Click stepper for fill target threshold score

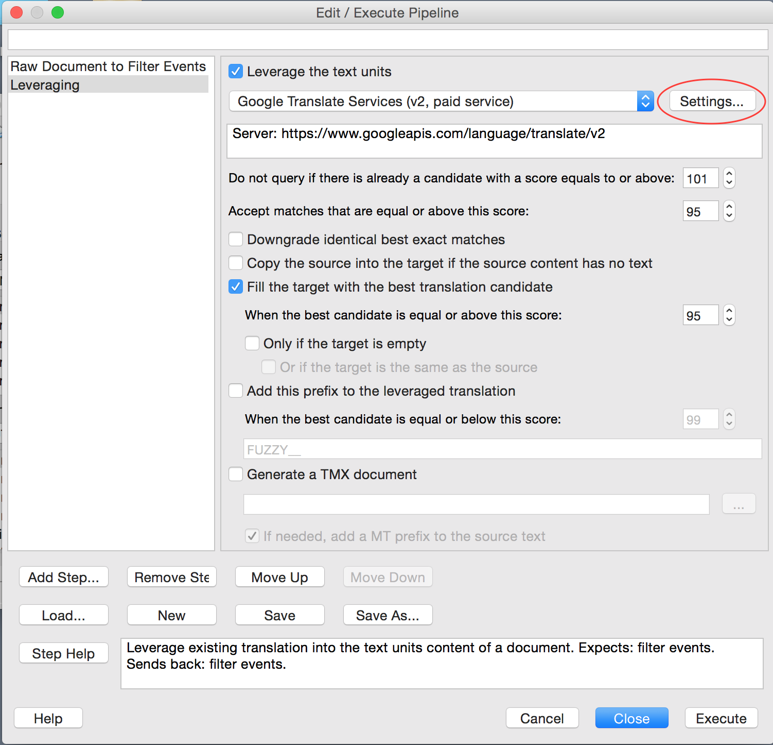729,315
